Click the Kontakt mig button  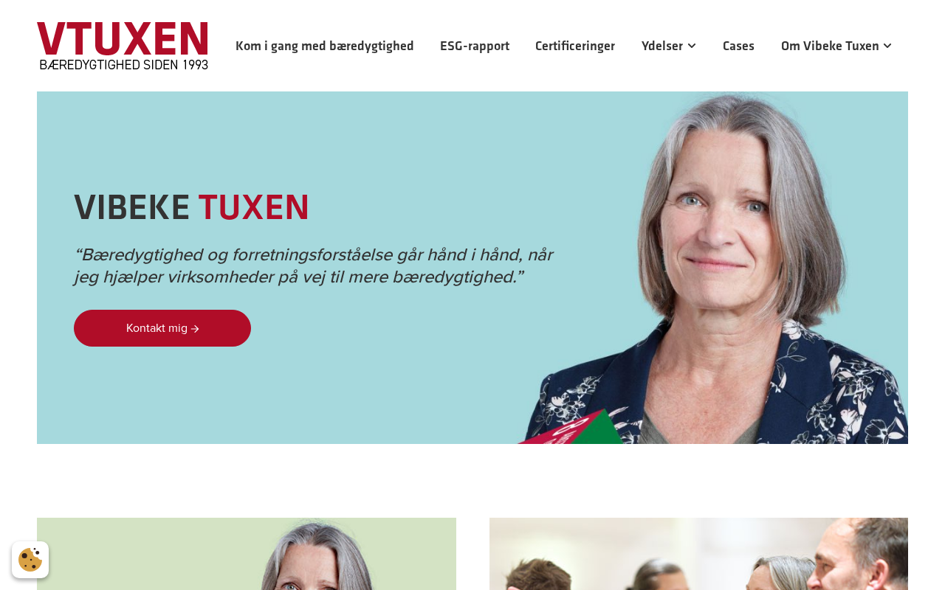click(162, 328)
